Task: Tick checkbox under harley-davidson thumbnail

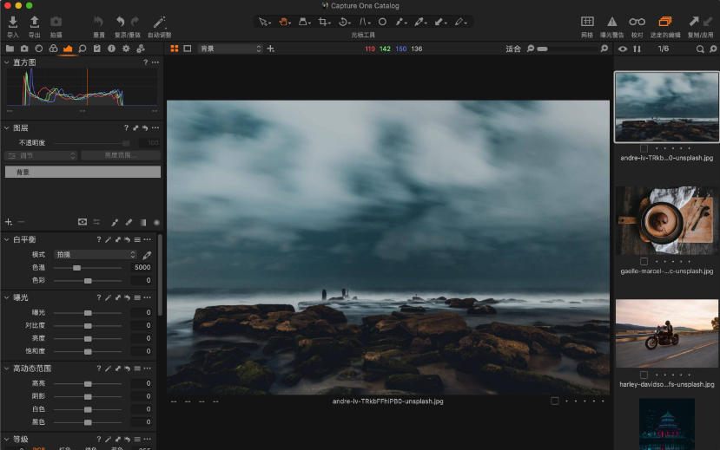Action: click(x=644, y=375)
